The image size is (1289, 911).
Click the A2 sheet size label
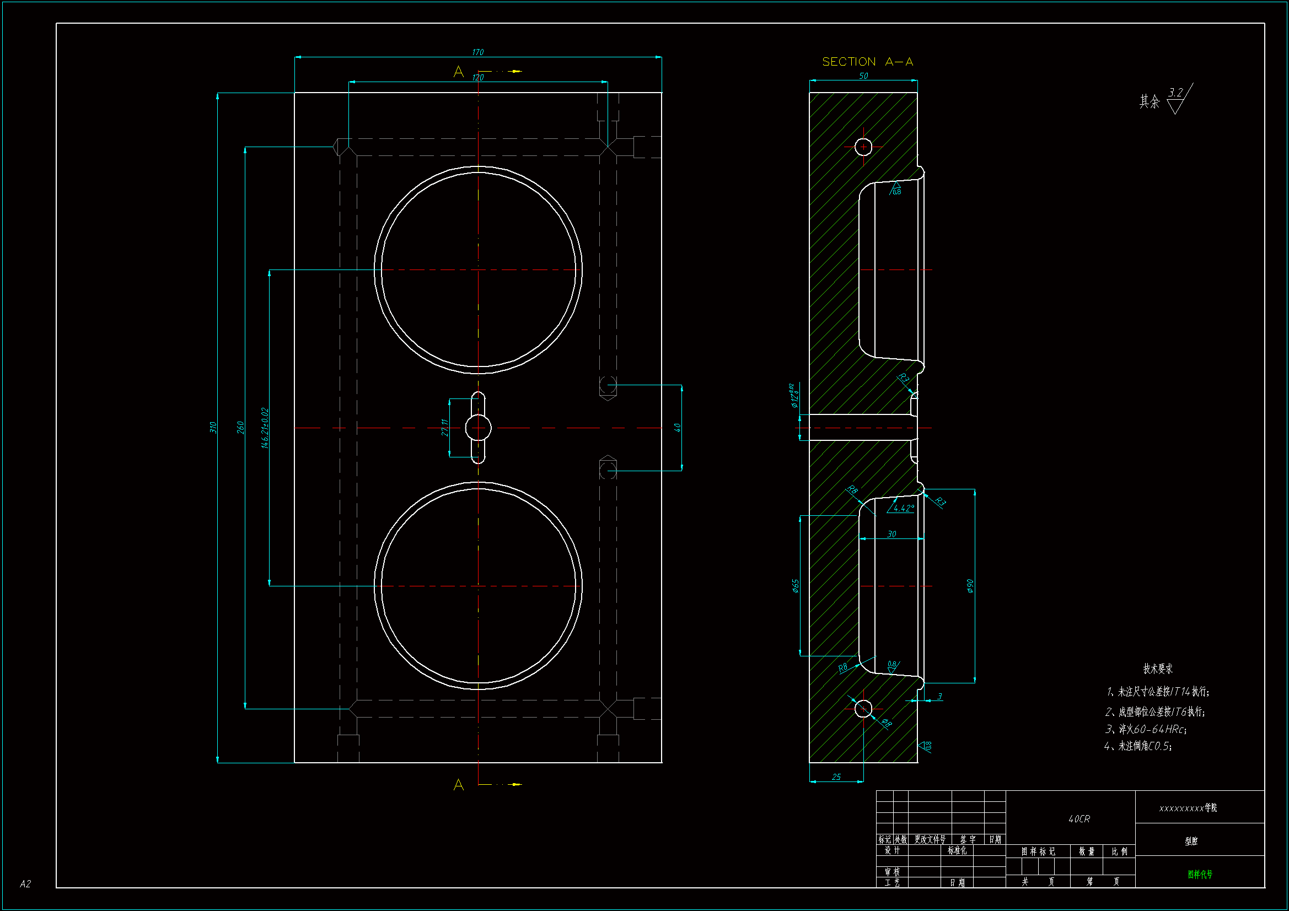pyautogui.click(x=25, y=884)
